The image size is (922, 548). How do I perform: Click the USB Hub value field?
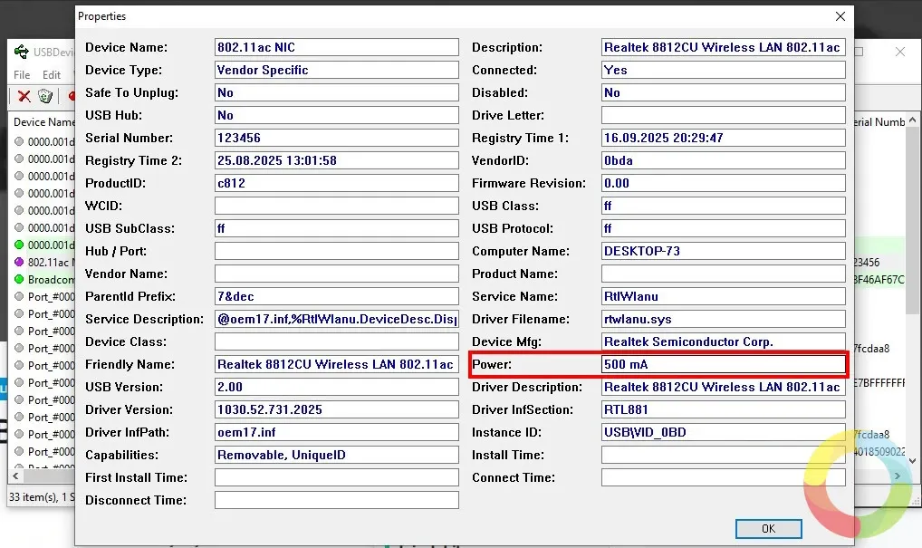pos(336,115)
